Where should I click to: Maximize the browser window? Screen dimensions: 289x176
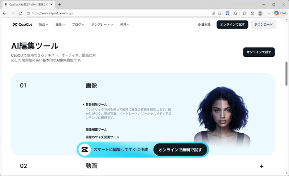[274, 5]
